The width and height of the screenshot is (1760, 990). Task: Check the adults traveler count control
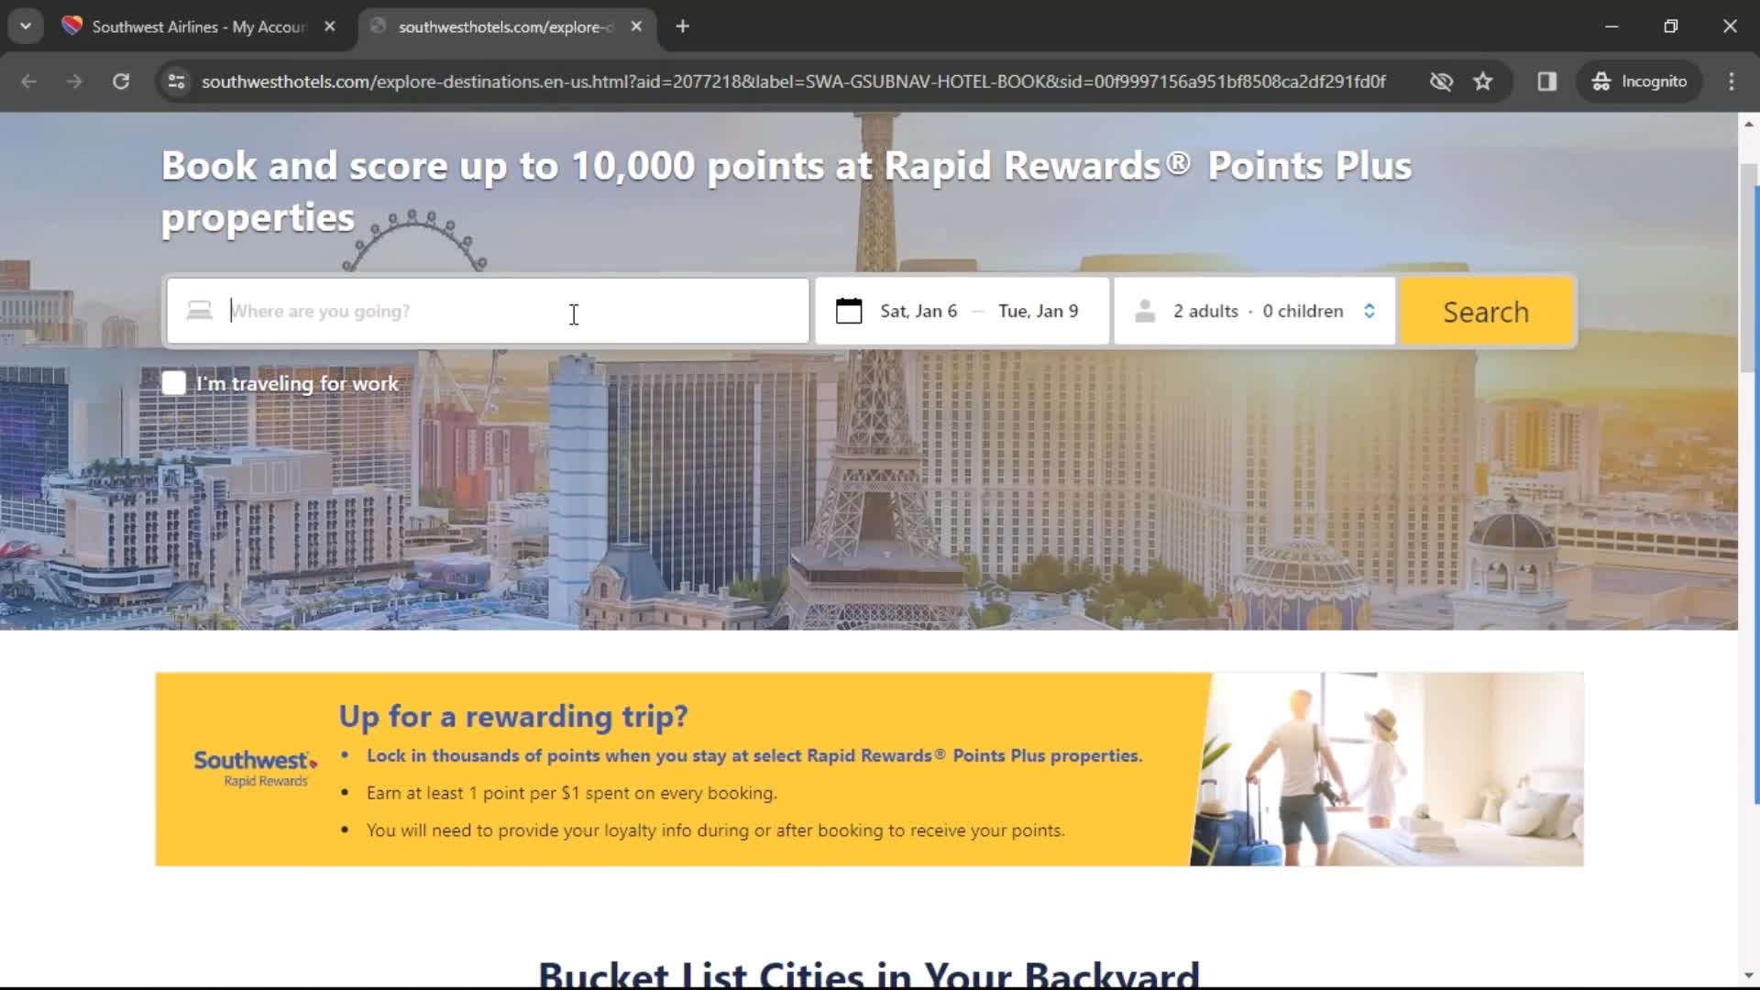(1256, 311)
